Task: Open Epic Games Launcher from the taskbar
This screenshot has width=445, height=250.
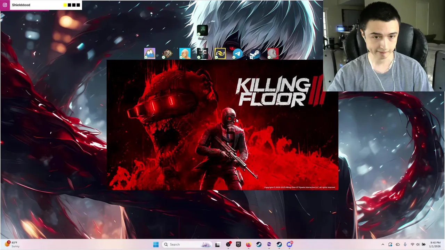Action: point(238,244)
